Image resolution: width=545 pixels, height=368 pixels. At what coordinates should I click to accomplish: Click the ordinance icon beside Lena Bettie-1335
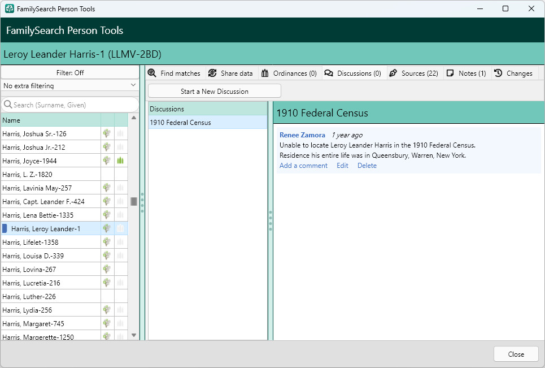pyautogui.click(x=120, y=215)
